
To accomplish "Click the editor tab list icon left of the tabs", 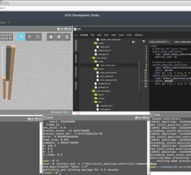I will [x=144, y=41].
